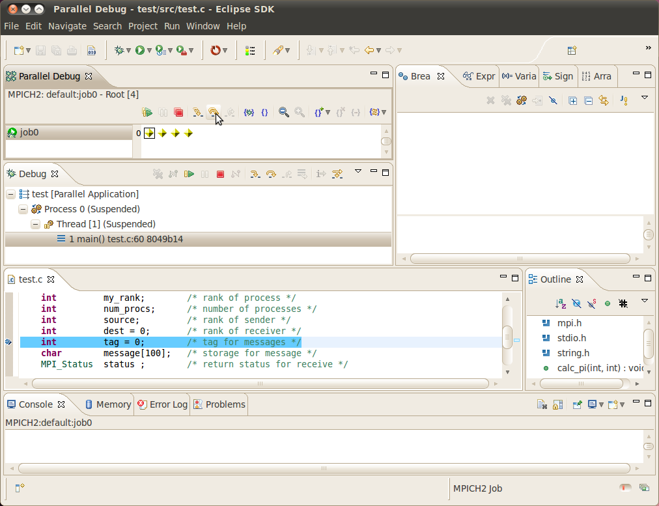Click the register processes bug-braces icon
Viewport: 659px width, 506px height.
tap(249, 112)
